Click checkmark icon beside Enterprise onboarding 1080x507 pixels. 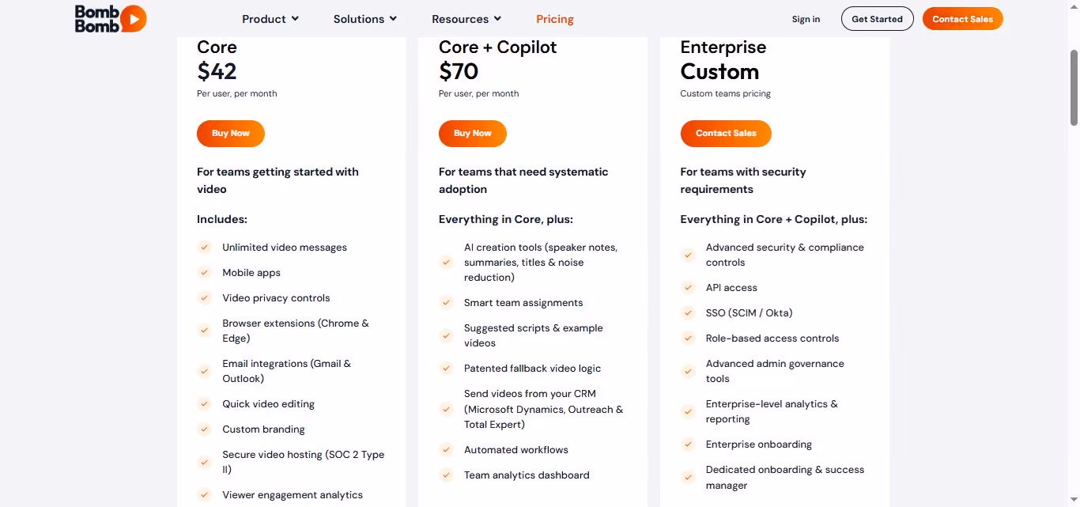coord(688,444)
